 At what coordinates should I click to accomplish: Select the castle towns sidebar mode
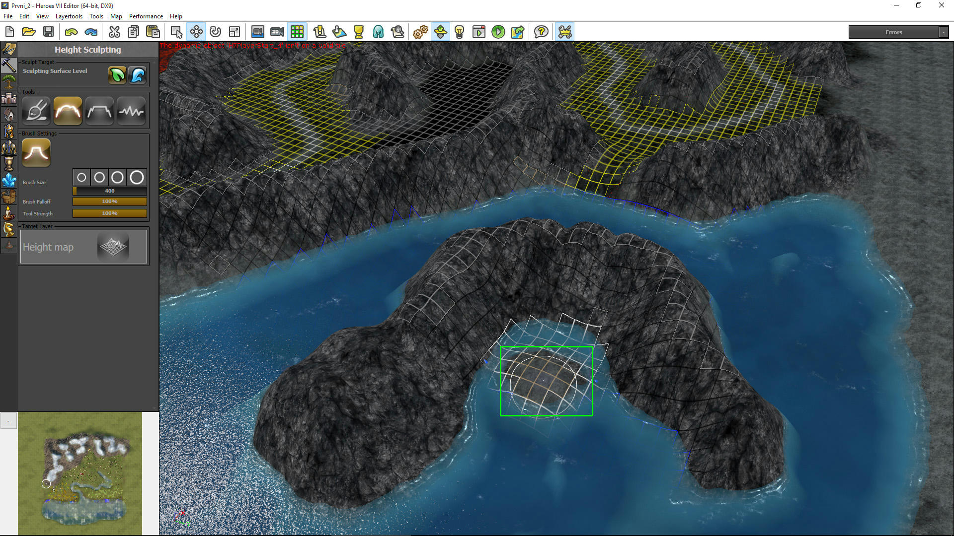9,98
